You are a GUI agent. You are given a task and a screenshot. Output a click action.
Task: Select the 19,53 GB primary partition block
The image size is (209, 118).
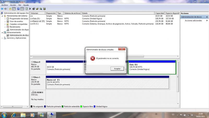pos(65,67)
